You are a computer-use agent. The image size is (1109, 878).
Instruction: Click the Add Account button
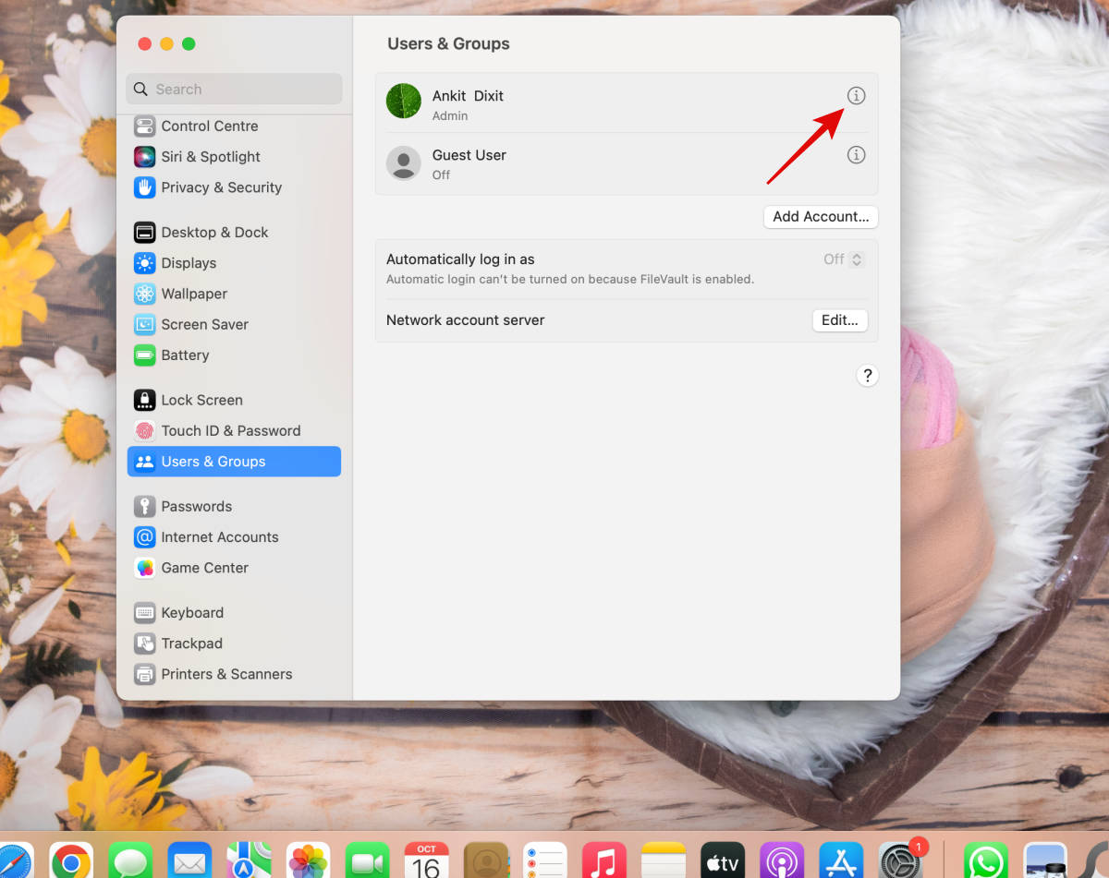pyautogui.click(x=820, y=217)
